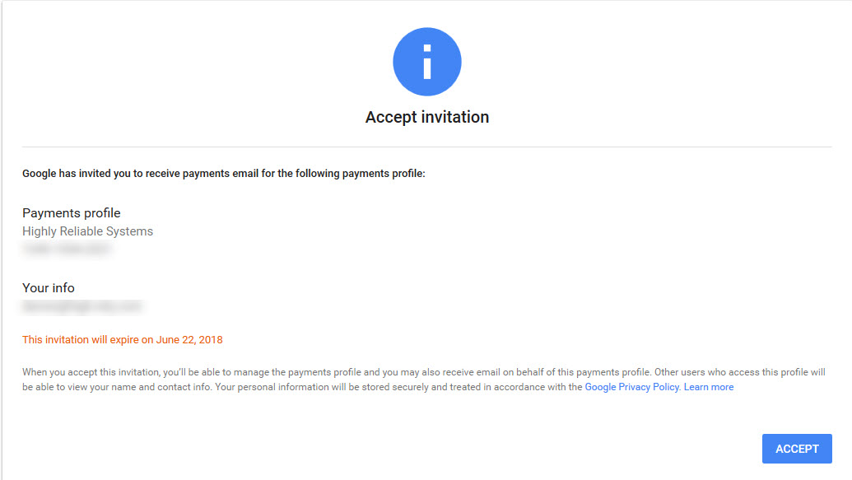
Task: Click the June 22, 2018 date text
Action: tap(189, 340)
